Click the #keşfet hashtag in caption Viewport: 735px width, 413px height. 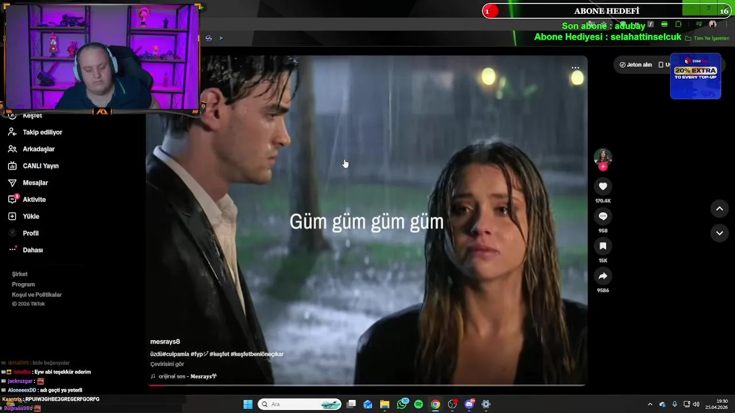point(219,354)
